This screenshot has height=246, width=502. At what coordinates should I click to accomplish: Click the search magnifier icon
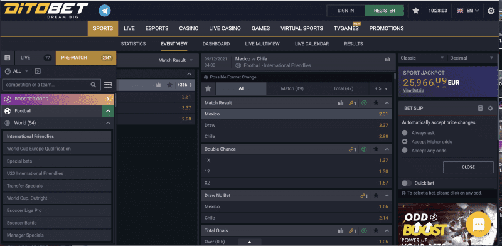tap(93, 85)
